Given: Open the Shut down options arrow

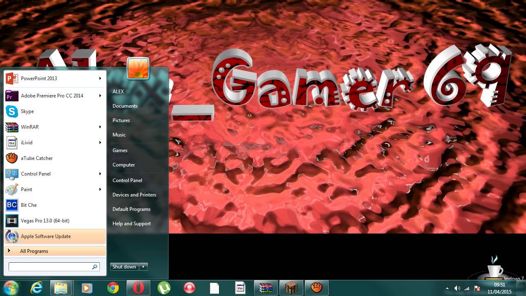Looking at the screenshot, I should [143, 267].
